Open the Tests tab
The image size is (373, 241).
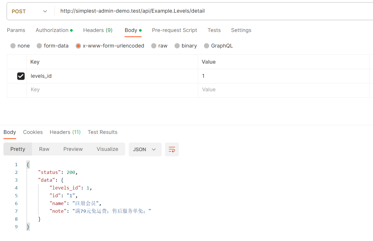[214, 30]
